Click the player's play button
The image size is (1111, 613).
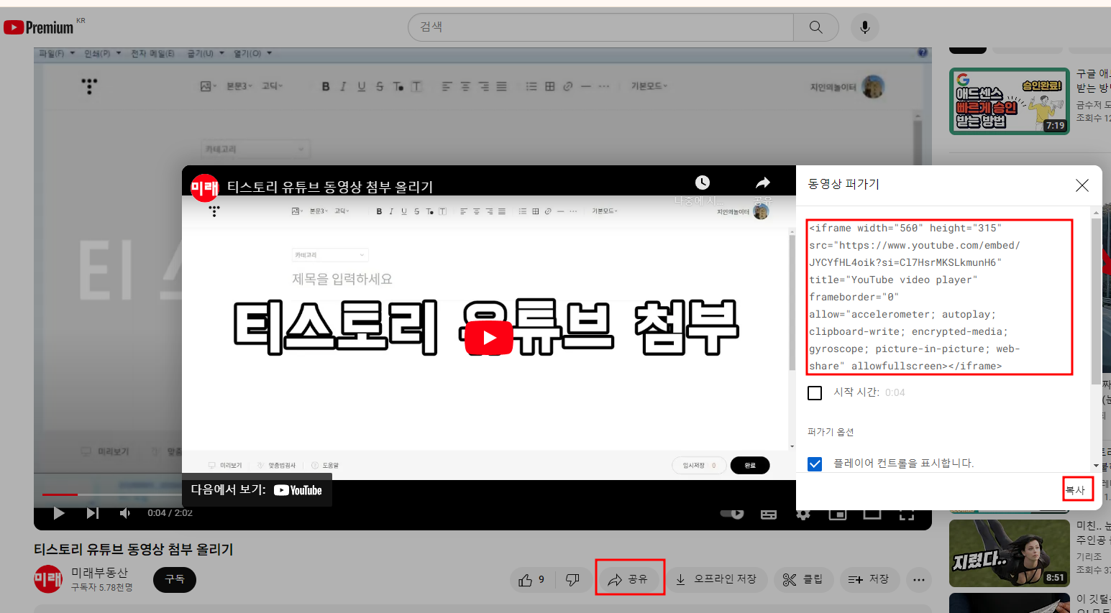(x=59, y=513)
